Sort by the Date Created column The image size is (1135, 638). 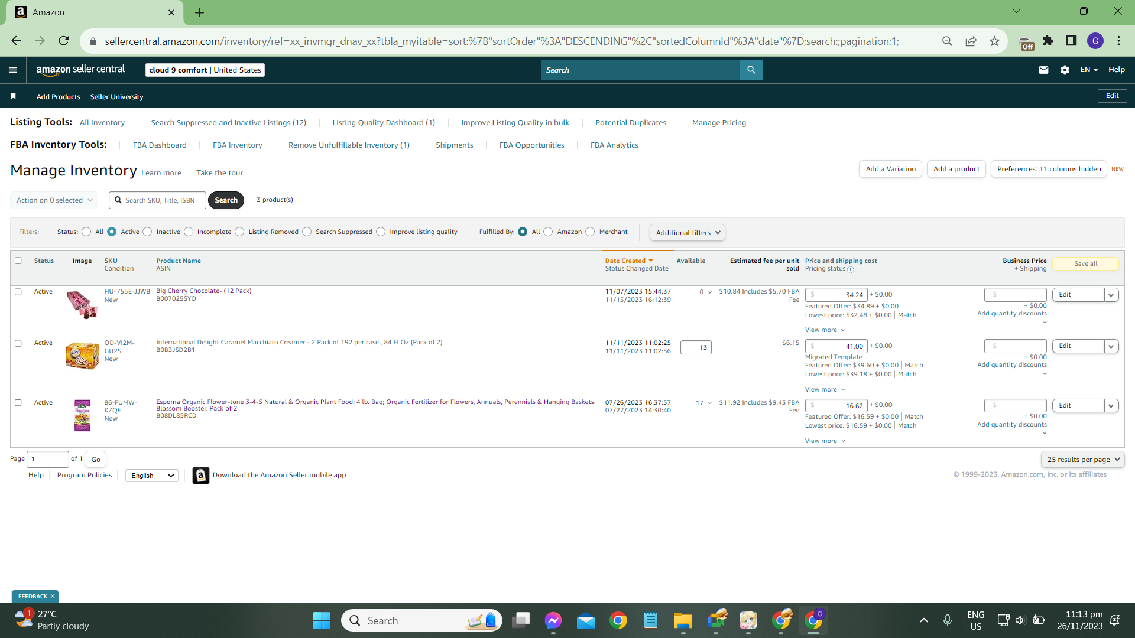[x=629, y=261]
